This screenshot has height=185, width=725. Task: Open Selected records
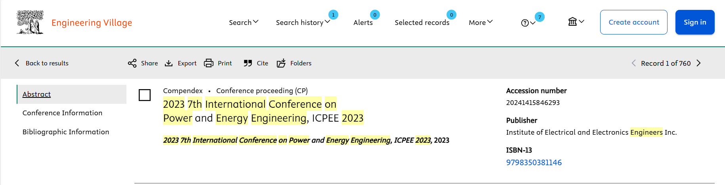pyautogui.click(x=422, y=23)
